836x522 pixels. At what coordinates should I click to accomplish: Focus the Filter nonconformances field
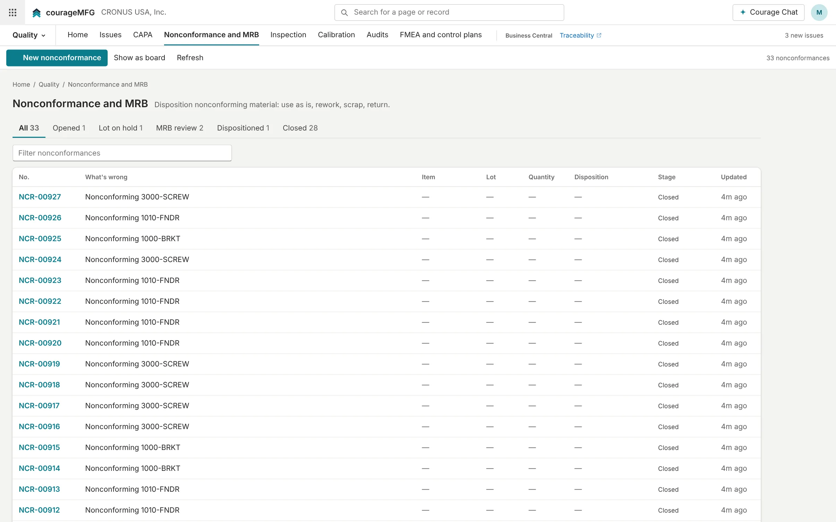coord(122,153)
